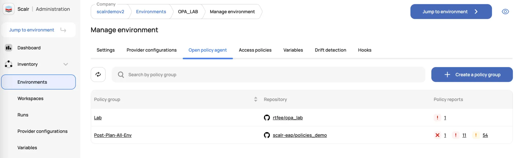517x158 pixels.
Task: Switch to the Access policies tab
Action: pos(255,50)
